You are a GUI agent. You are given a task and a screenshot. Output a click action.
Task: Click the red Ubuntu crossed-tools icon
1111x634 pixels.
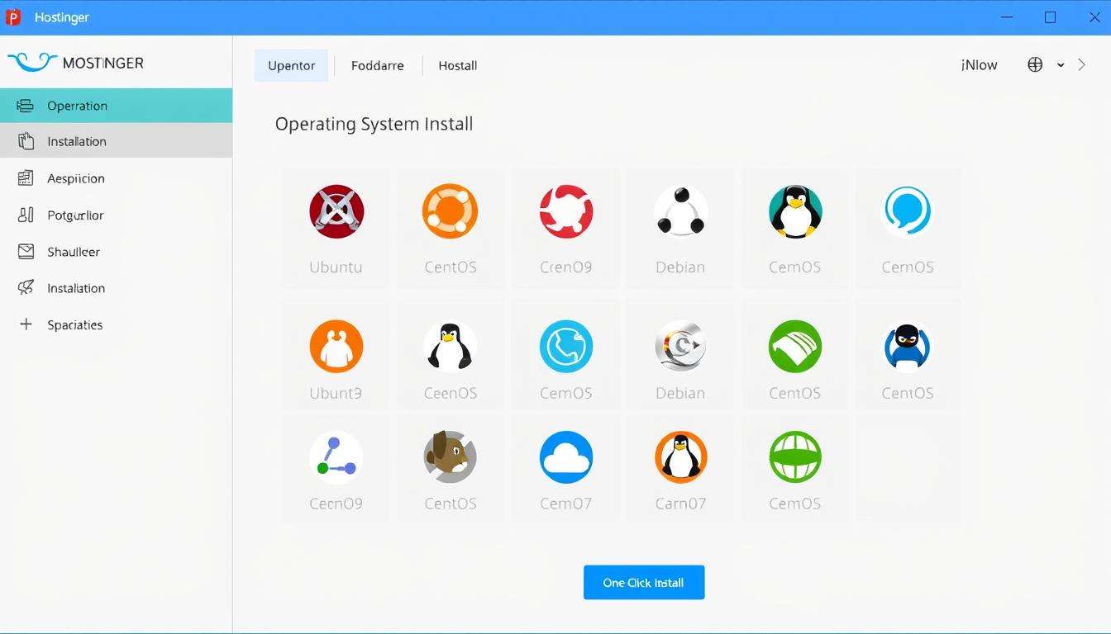(x=336, y=211)
